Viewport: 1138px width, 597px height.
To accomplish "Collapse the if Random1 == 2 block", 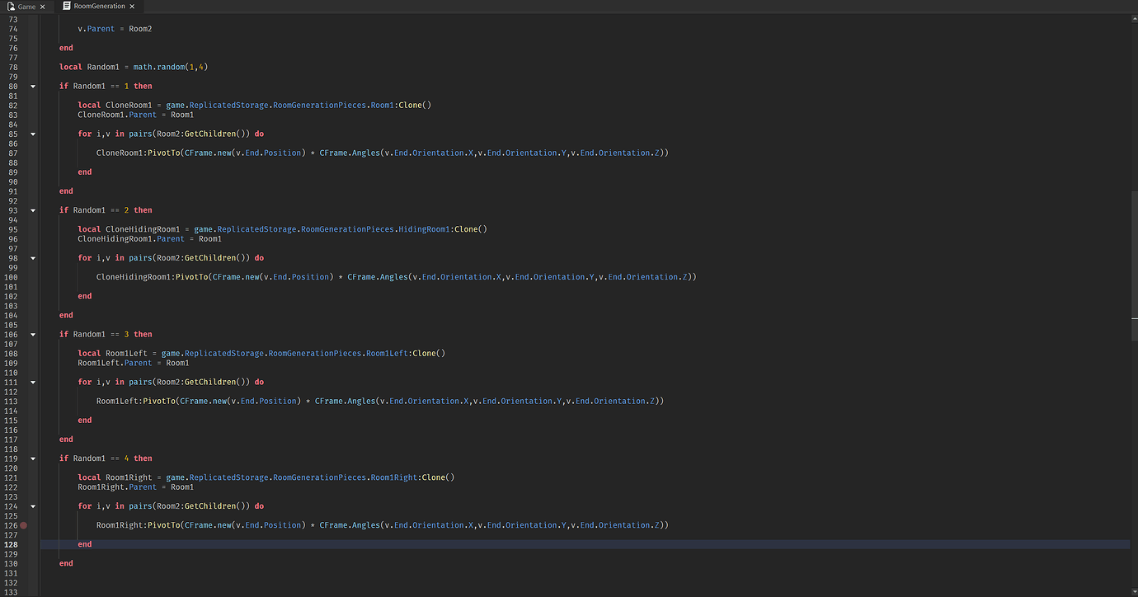I will click(x=32, y=209).
